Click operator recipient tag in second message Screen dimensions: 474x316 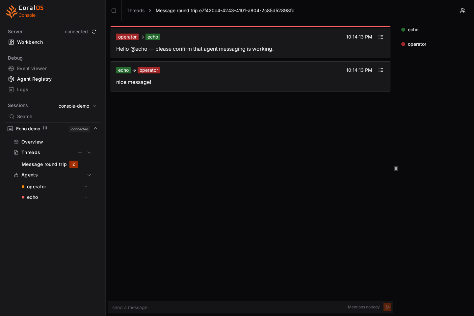point(149,70)
